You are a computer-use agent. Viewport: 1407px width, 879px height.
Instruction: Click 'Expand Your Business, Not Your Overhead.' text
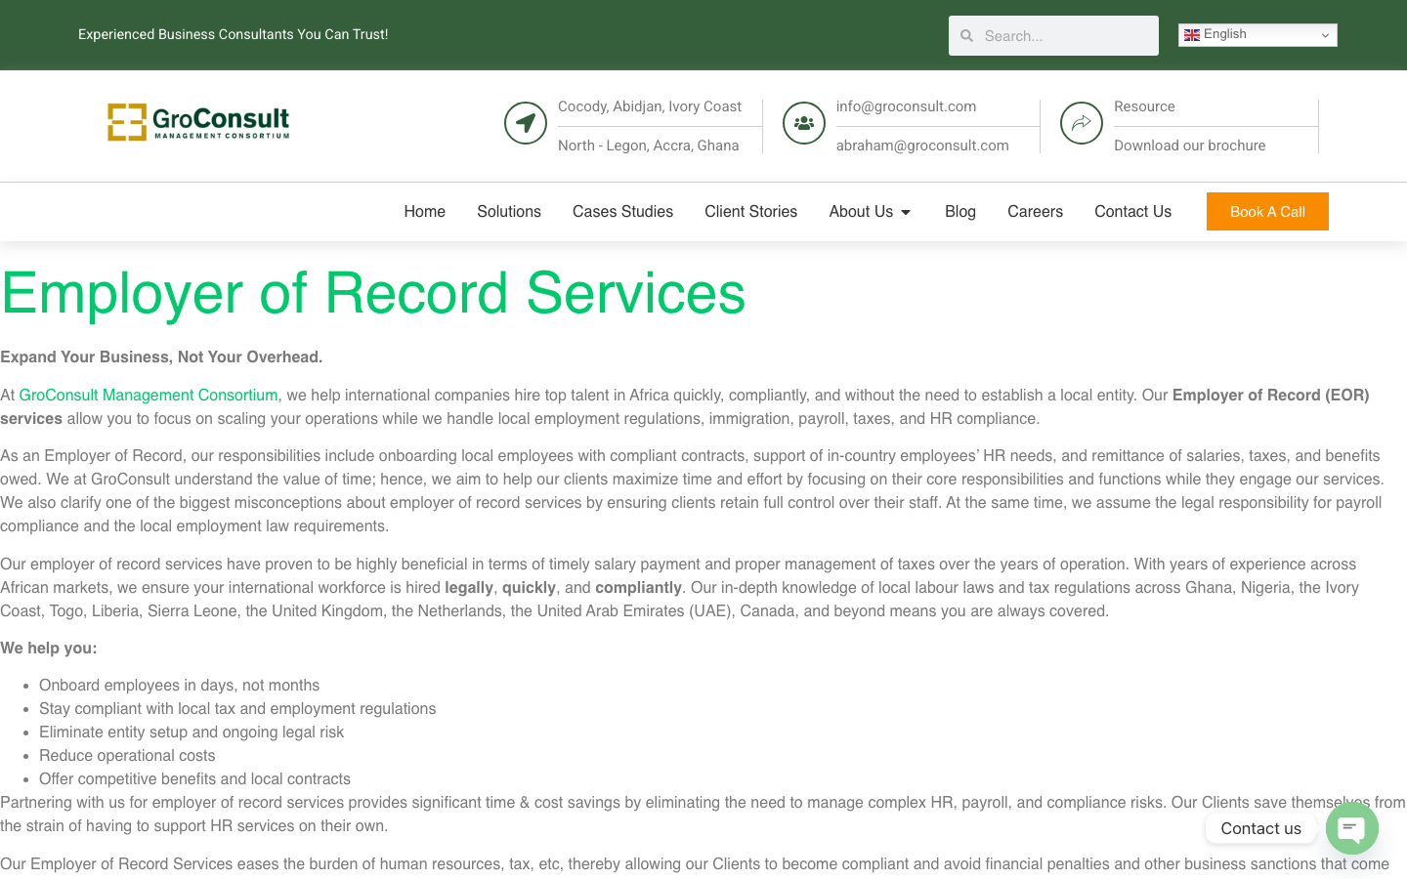(x=161, y=356)
